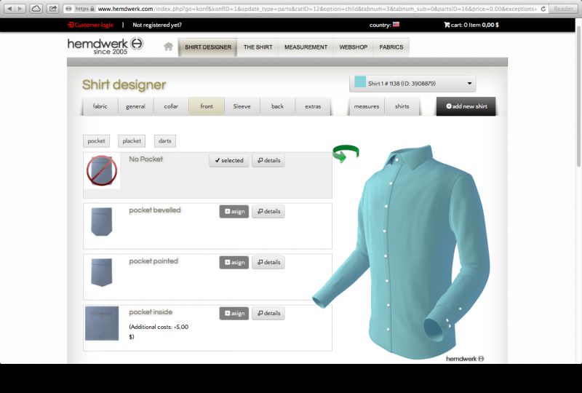Viewport: 582px width, 393px height.
Task: Select pocket sub-tab
Action: [97, 140]
